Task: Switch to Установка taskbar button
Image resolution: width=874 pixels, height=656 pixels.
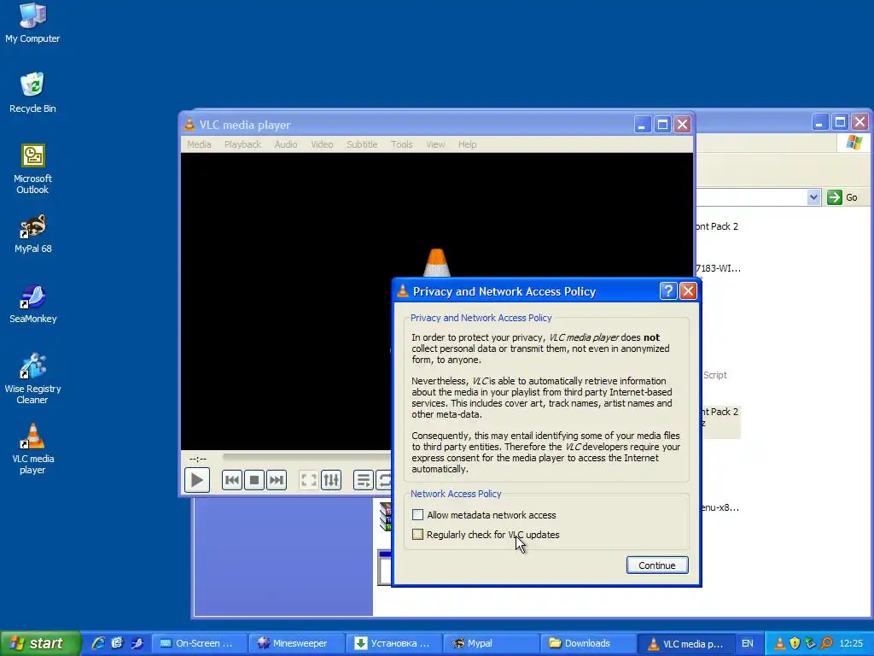Action: tap(393, 643)
